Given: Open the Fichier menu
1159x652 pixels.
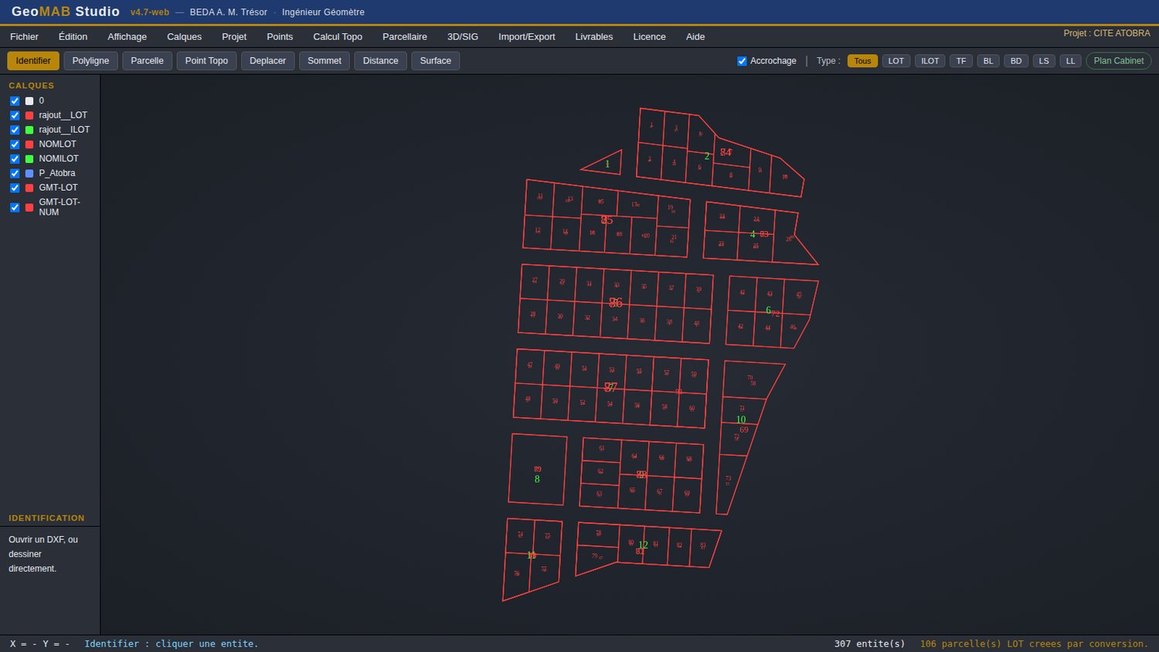Looking at the screenshot, I should [24, 36].
